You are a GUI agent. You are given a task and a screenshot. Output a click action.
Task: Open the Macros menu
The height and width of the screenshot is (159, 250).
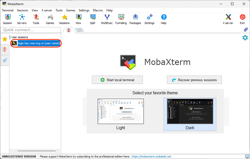(98, 10)
